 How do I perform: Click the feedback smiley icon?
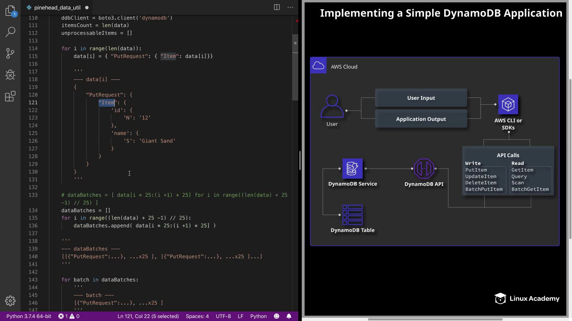(276, 316)
